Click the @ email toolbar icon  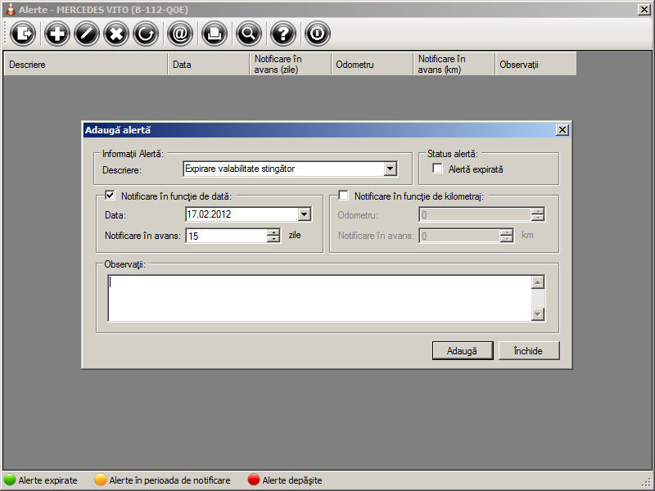[x=180, y=34]
